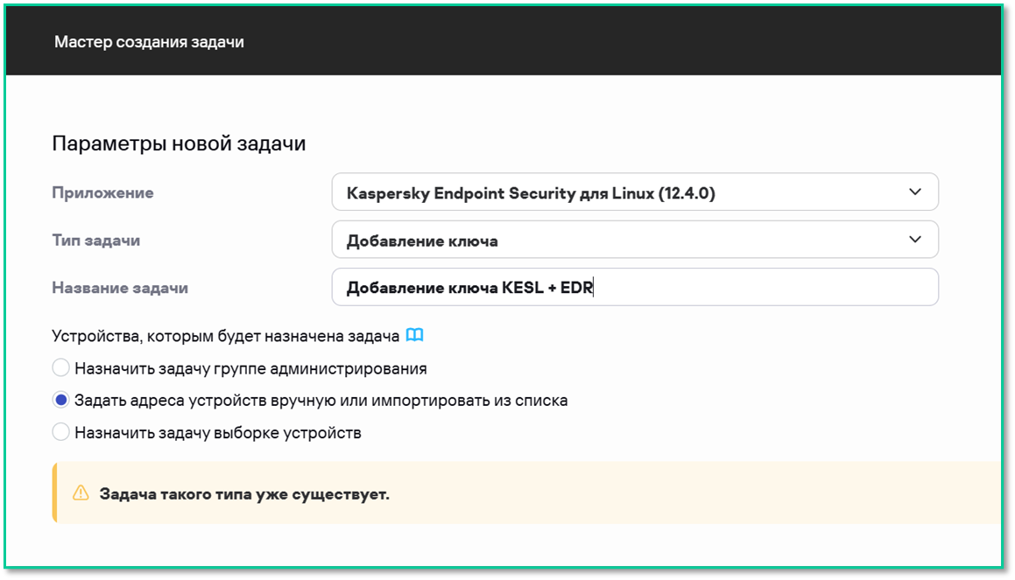This screenshot has height=580, width=1015.
Task: Expand the Тип задачи dropdown showing Добавление ключа
Action: (635, 240)
